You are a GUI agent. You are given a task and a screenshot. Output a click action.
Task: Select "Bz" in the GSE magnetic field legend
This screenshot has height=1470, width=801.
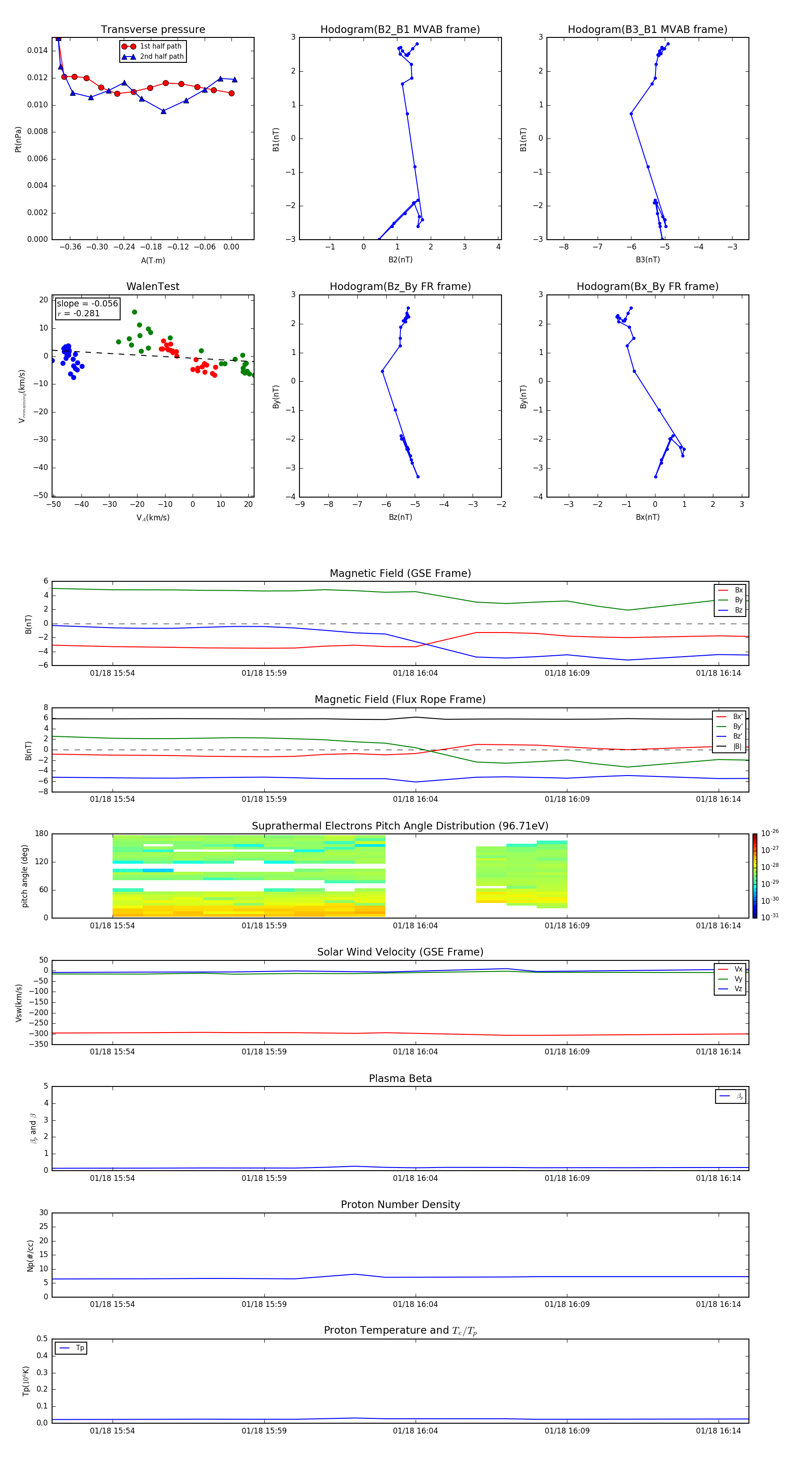tap(730, 610)
